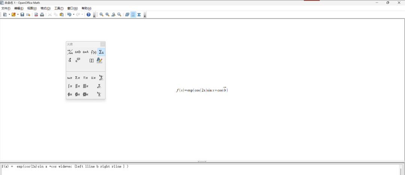
Task: Insert the lower limit sum element
Action: [x=99, y=86]
